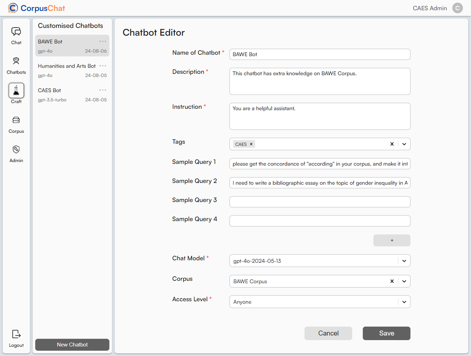Expand the Access Level dropdown
This screenshot has width=471, height=356.
coord(404,302)
